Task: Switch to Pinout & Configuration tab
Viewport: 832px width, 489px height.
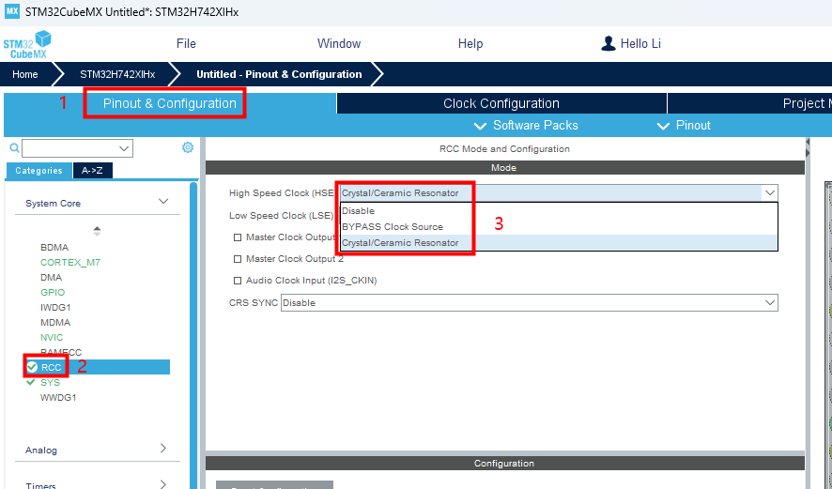Action: 170,103
